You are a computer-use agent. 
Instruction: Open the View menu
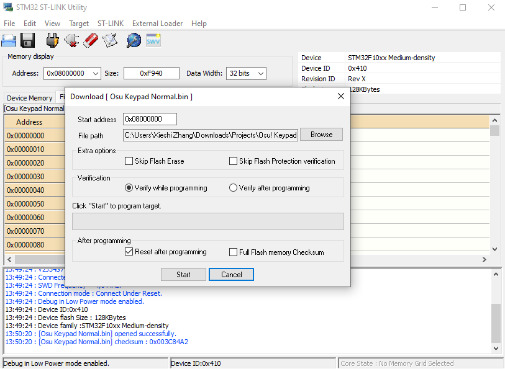pos(52,24)
